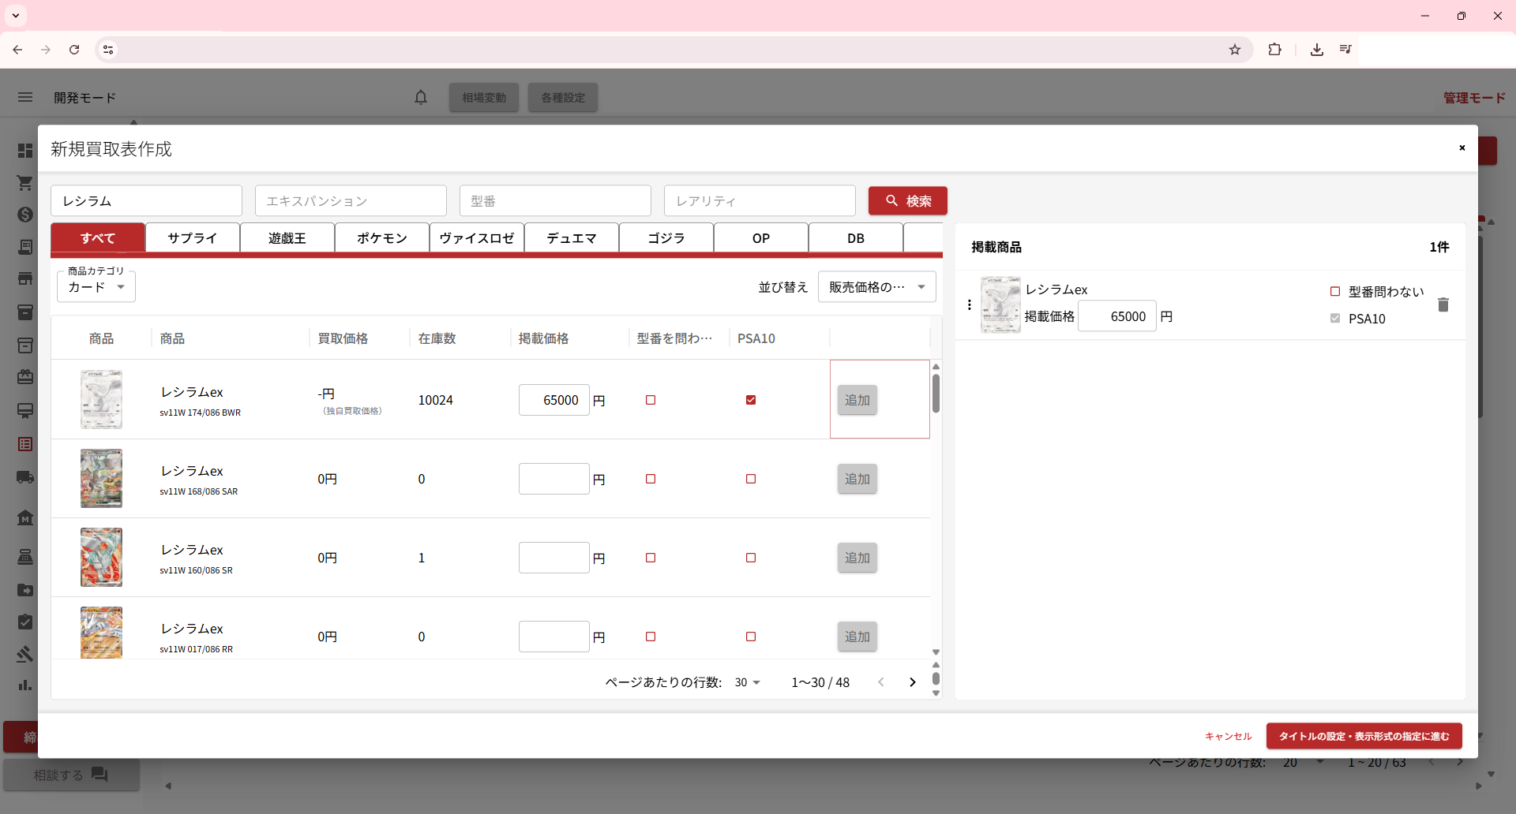Screen dimensions: 1516x814
Task: Click タイトルの設定・表示形式の指定に進む button
Action: [x=1364, y=736]
